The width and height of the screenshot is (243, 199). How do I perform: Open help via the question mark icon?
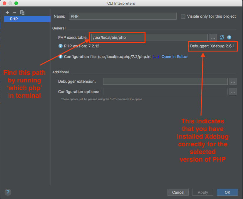tap(8, 192)
